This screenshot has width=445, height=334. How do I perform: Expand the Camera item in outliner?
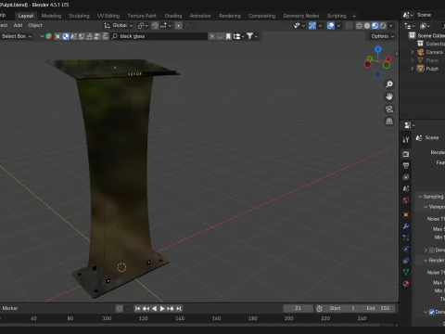coord(413,52)
